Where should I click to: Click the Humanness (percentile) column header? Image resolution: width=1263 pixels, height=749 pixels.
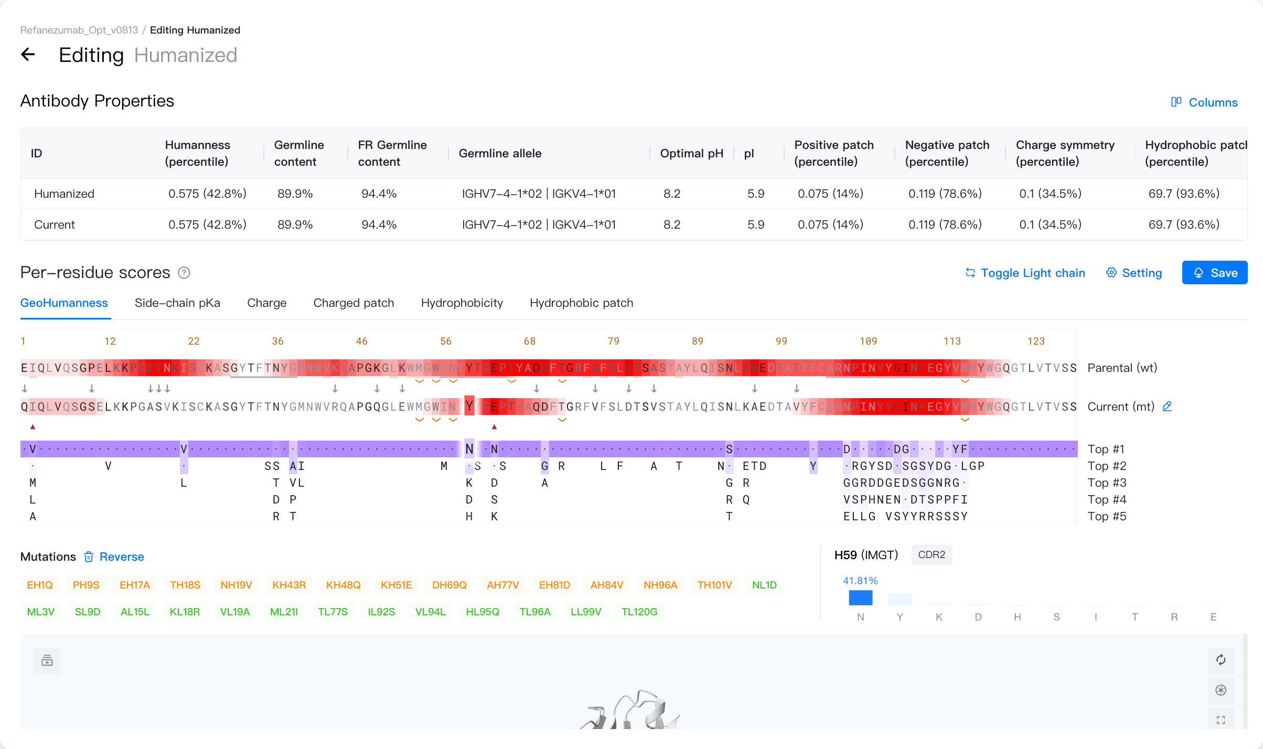pos(198,153)
